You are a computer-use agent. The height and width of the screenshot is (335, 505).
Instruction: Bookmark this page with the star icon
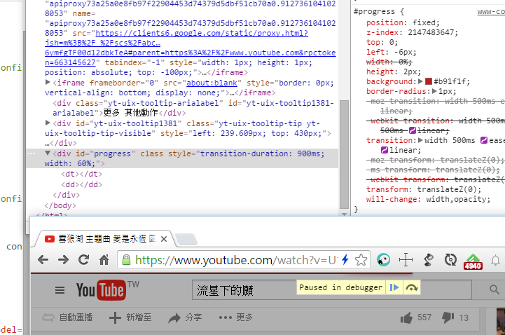click(x=361, y=260)
